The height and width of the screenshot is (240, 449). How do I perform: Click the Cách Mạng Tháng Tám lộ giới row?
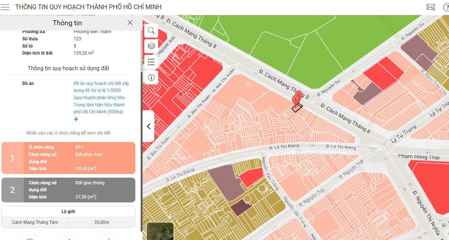68,222
